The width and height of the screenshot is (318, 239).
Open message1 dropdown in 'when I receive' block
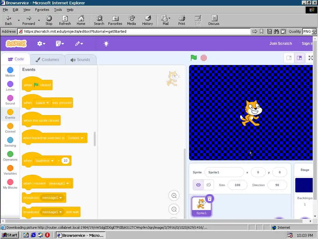[59, 183]
